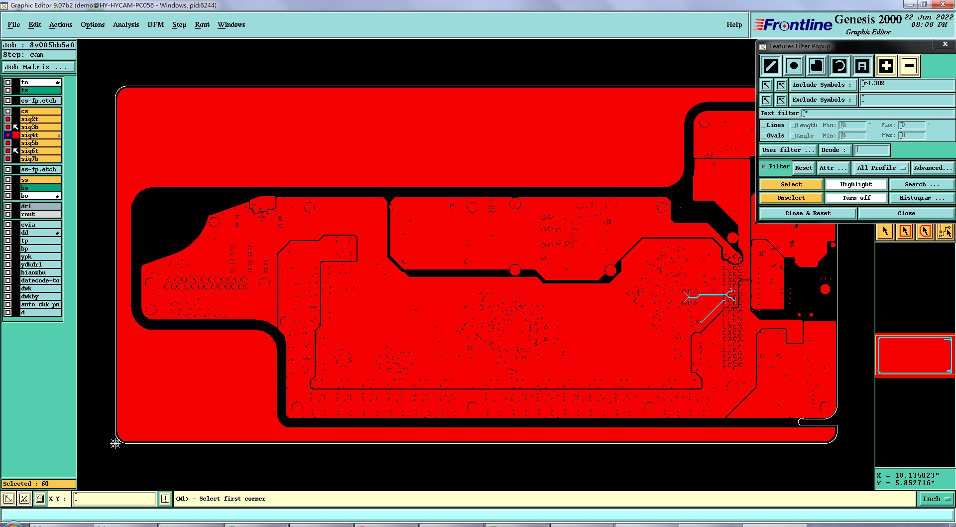
Task: Open the File menu
Action: pos(14,24)
